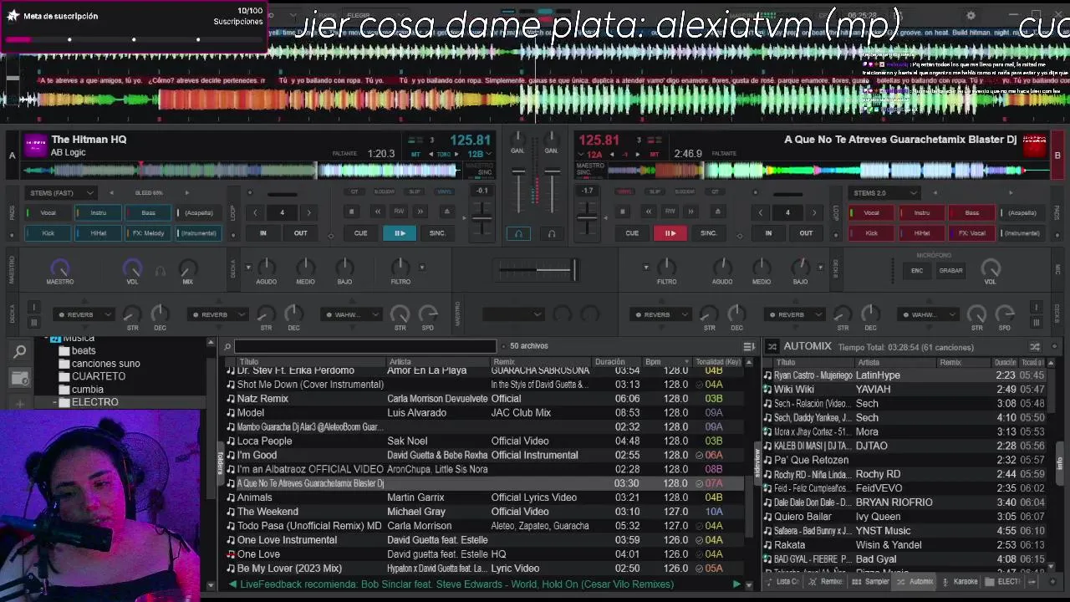
Task: Set loop OUT on deck B
Action: 806,233
